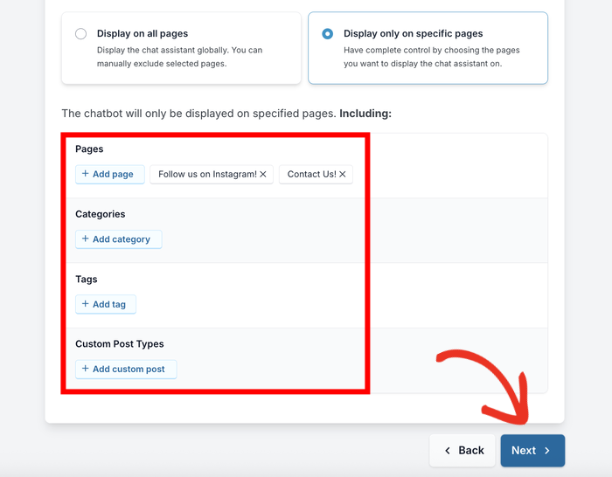Open the Add tag picker
Viewport: 612px width, 477px height.
coord(106,304)
